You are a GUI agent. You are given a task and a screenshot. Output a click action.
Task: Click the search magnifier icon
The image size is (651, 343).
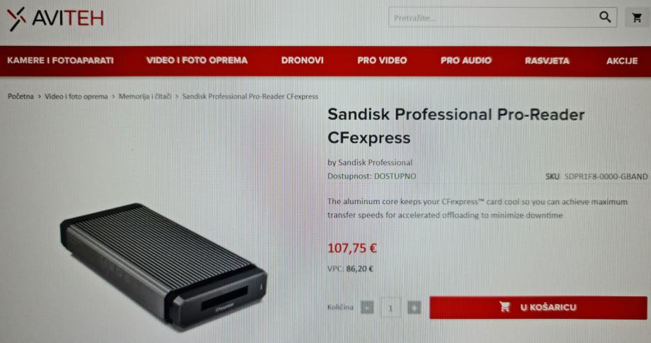coord(605,17)
